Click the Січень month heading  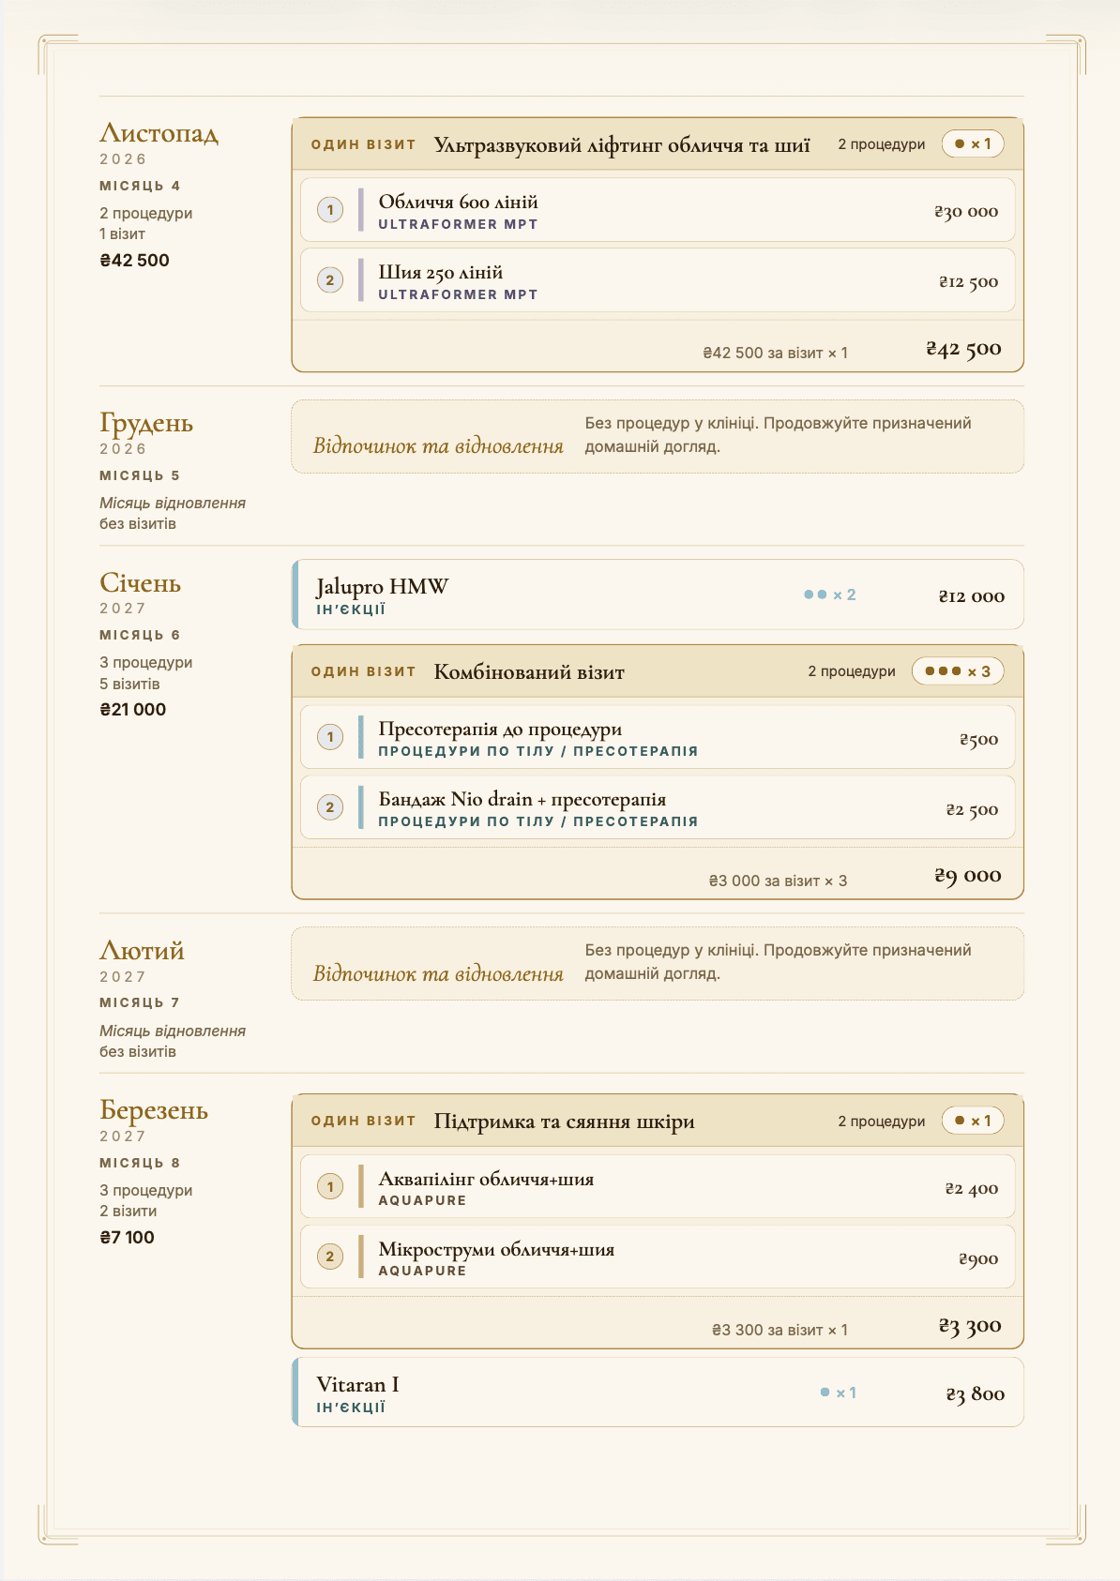point(141,583)
